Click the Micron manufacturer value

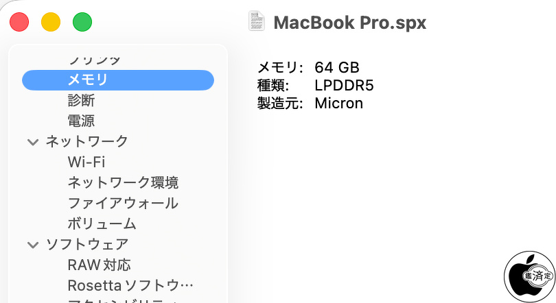point(338,104)
